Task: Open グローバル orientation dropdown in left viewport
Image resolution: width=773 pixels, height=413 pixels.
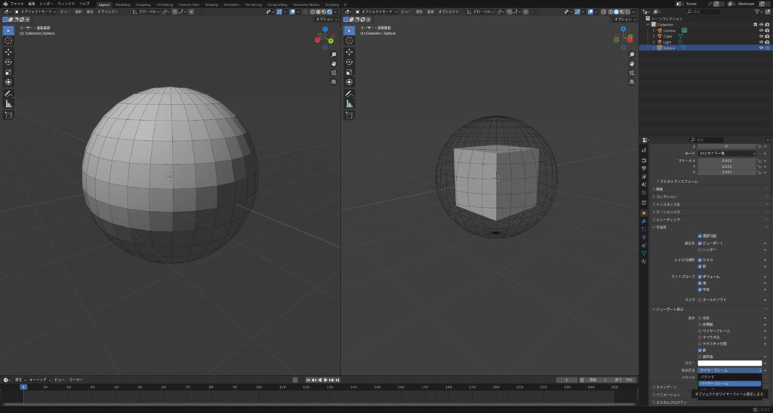Action: coord(147,11)
